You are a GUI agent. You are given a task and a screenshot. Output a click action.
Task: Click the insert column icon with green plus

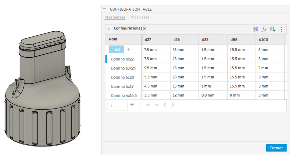pyautogui.click(x=273, y=29)
